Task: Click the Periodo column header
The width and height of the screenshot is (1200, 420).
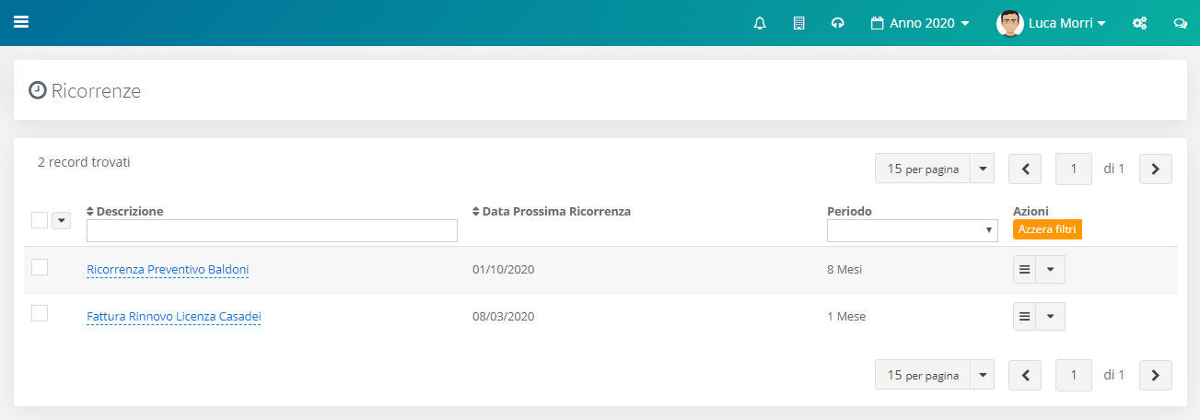Action: tap(849, 211)
